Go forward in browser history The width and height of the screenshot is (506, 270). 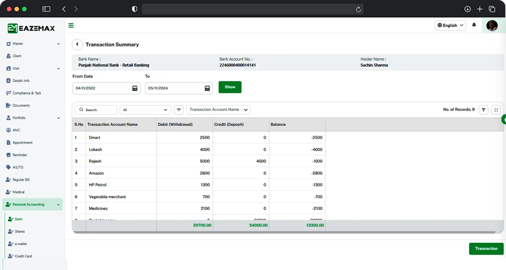(x=76, y=9)
